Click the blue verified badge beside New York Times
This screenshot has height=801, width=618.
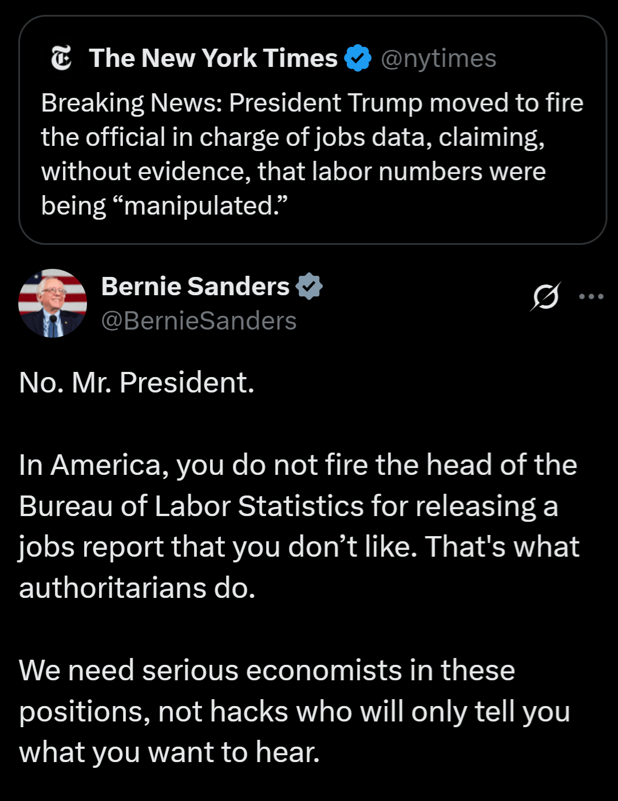click(358, 58)
